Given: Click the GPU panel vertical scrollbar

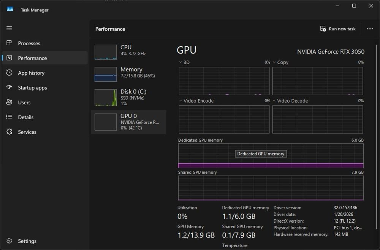Looking at the screenshot, I should pos(376,137).
